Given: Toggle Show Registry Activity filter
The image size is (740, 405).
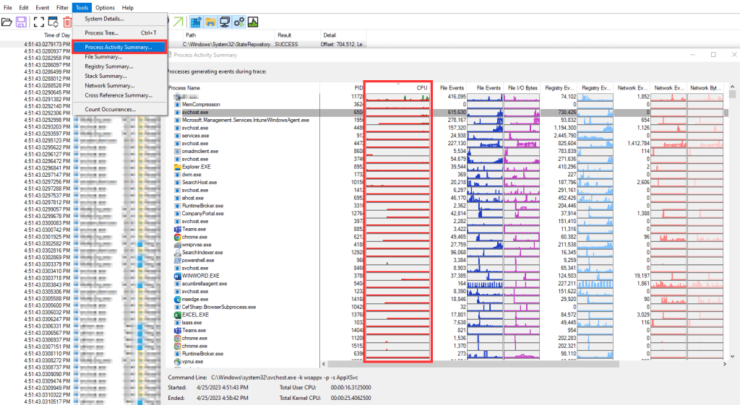Looking at the screenshot, I should click(195, 22).
